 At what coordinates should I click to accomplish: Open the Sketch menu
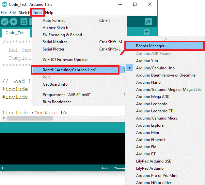point(24,13)
